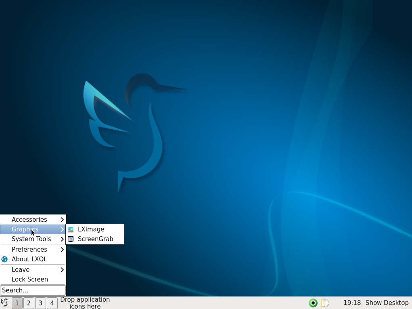Open the clipboard manager tray icon

click(325, 303)
